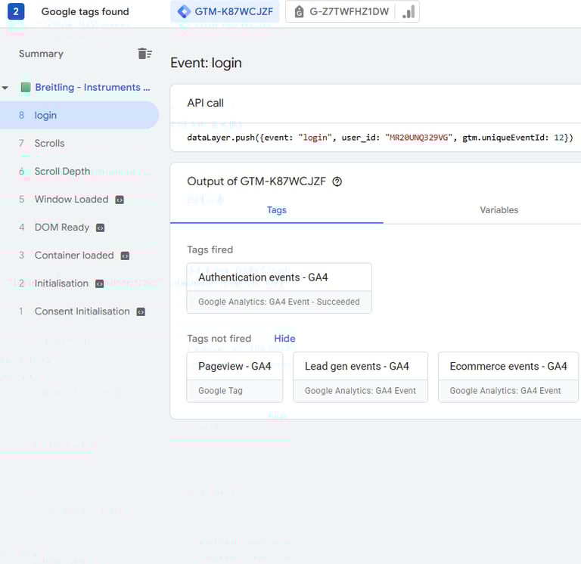
Task: Click the code icon next to DOM Ready
Action: click(x=100, y=228)
